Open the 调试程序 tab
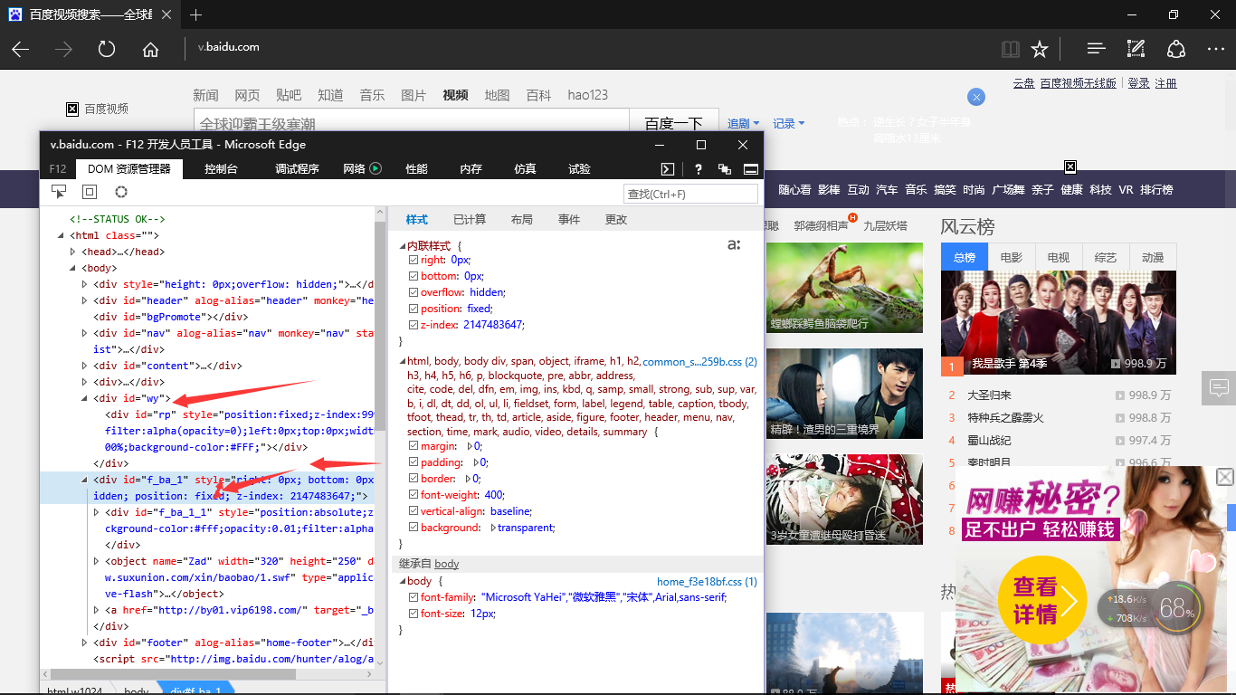This screenshot has height=695, width=1236. coord(297,168)
